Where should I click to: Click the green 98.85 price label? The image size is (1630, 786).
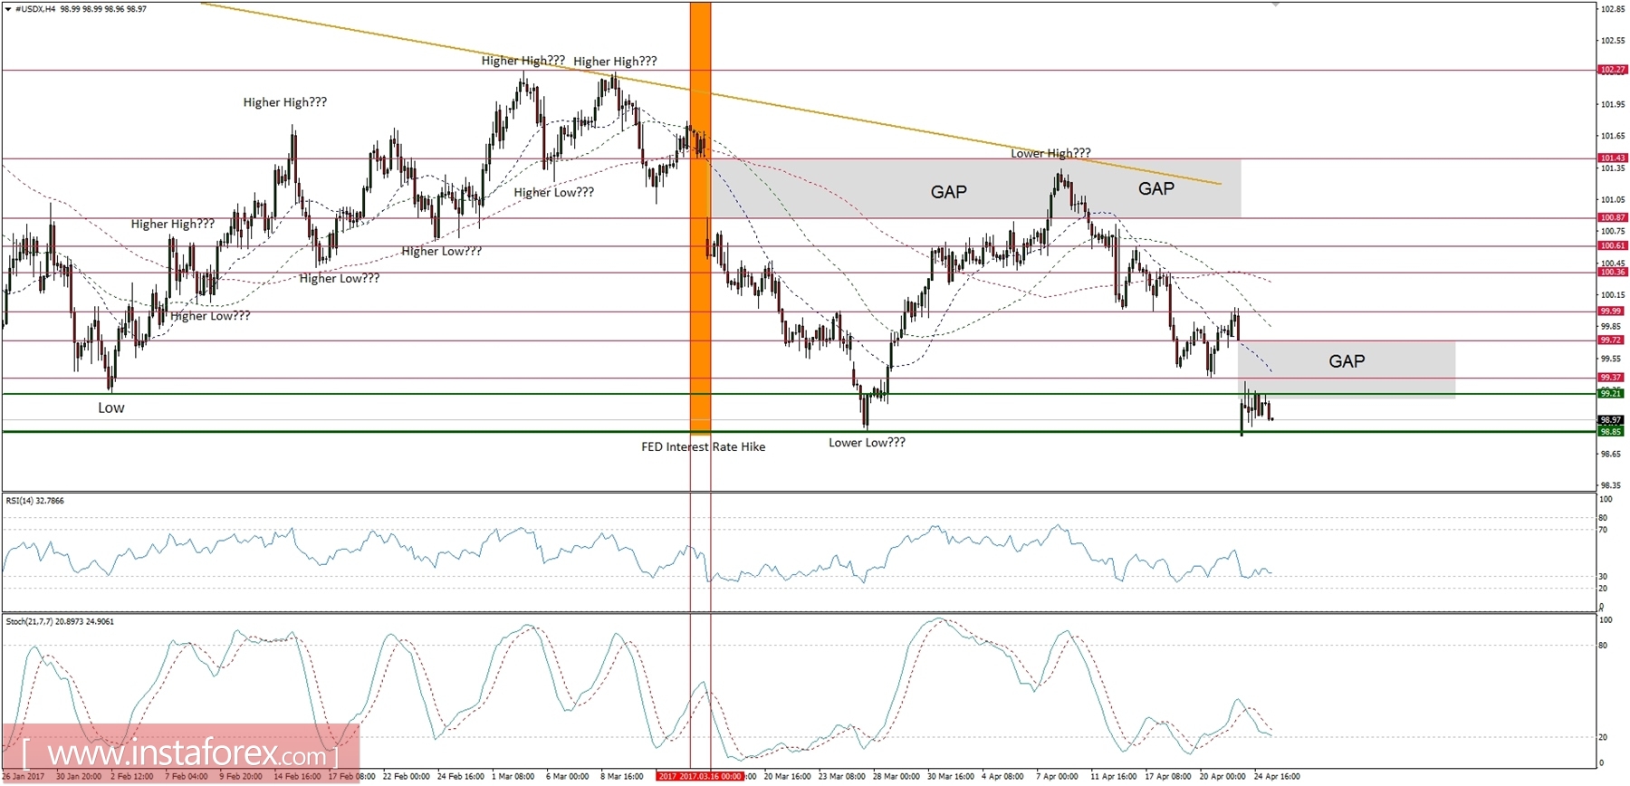[1611, 432]
